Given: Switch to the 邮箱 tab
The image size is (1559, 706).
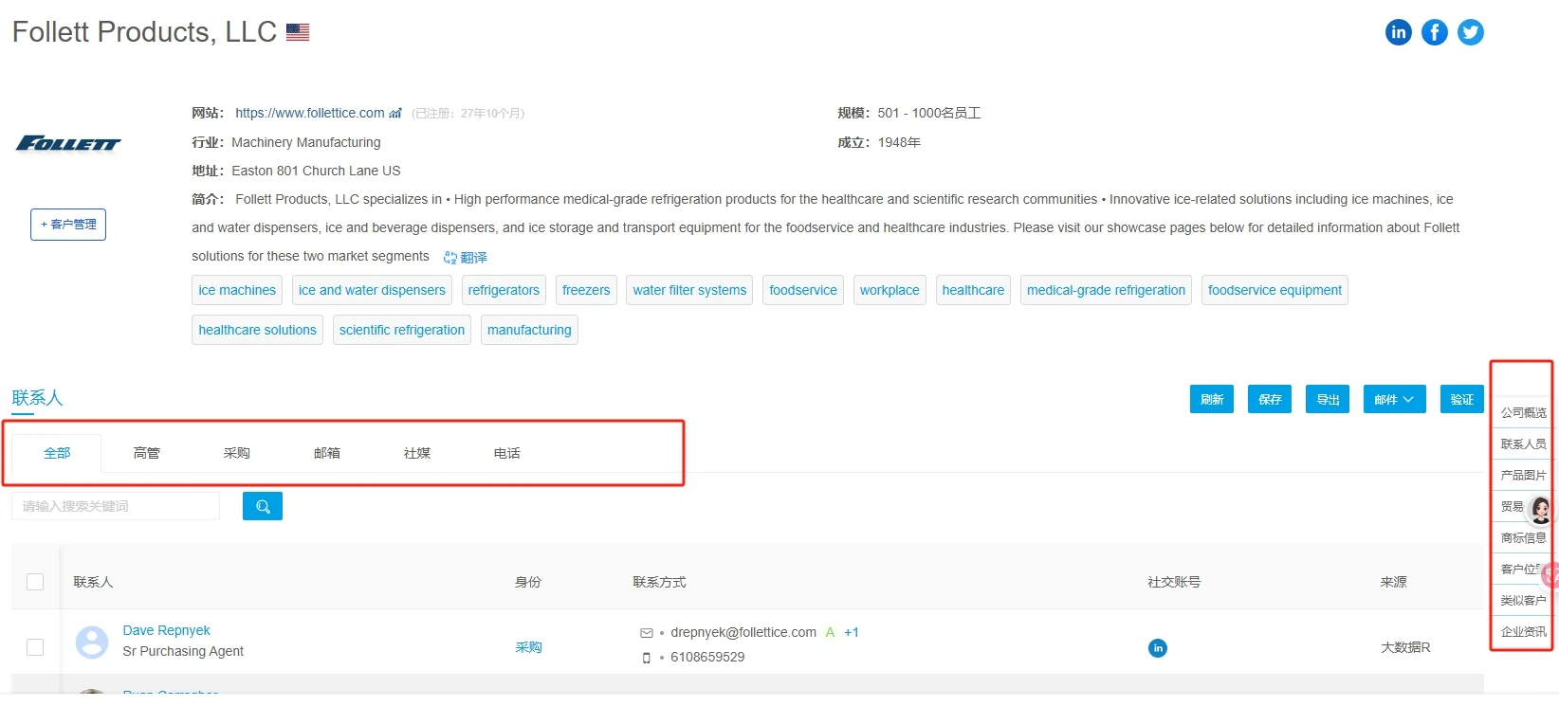Looking at the screenshot, I should (327, 453).
